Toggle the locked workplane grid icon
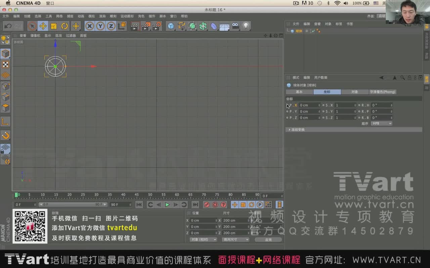Screen dimensions: 430x268 tap(5, 149)
